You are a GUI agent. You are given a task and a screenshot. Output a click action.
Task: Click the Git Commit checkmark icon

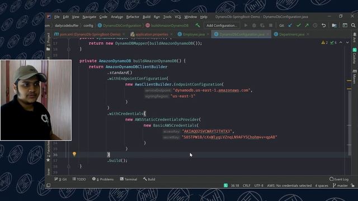coord(298,25)
